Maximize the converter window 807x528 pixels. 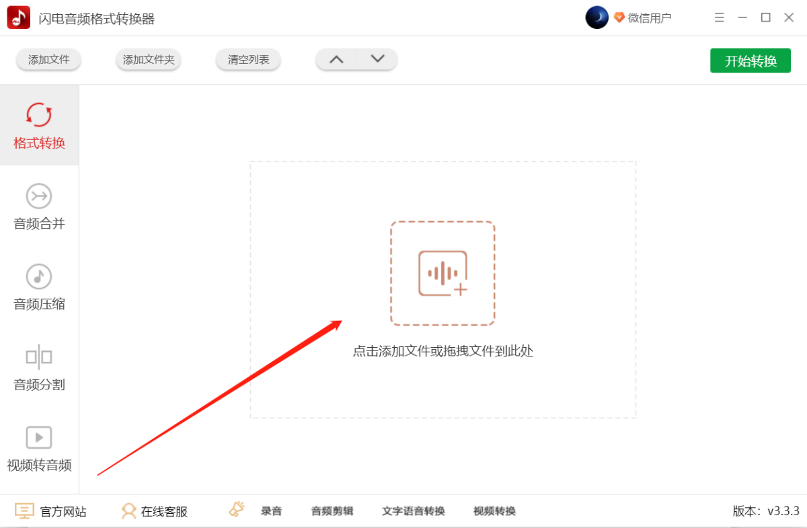coord(765,17)
